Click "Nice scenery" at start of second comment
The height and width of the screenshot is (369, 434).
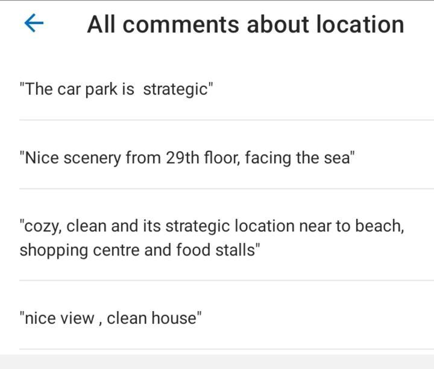click(x=73, y=158)
